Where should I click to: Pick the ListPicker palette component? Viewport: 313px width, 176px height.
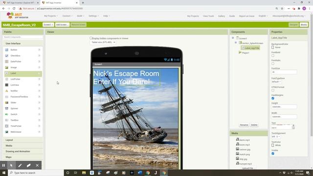point(23,79)
